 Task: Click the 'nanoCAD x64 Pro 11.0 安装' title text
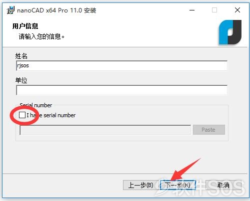[56, 10]
